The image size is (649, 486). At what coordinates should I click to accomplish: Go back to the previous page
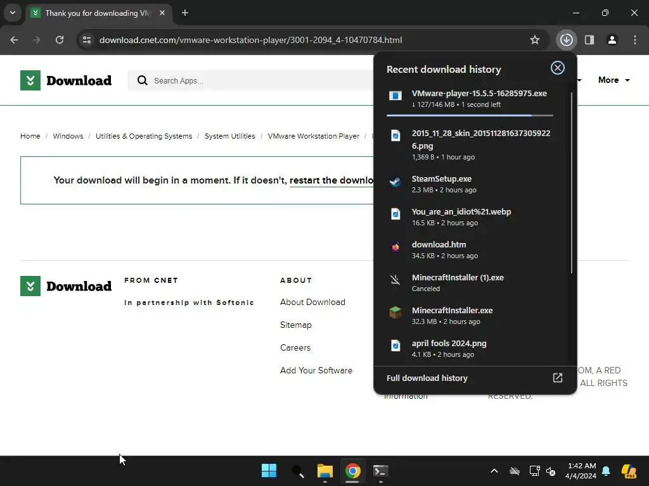pyautogui.click(x=14, y=40)
